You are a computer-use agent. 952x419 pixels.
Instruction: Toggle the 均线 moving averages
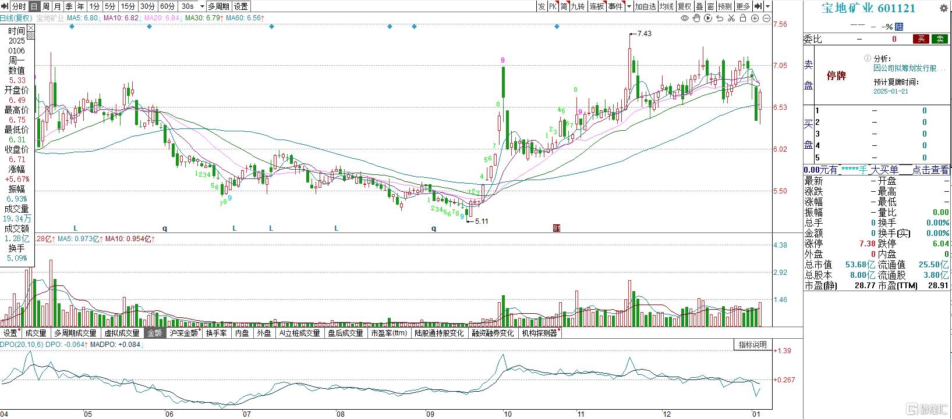pos(666,6)
